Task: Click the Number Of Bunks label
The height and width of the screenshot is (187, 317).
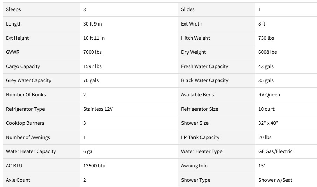Action: pyautogui.click(x=26, y=95)
